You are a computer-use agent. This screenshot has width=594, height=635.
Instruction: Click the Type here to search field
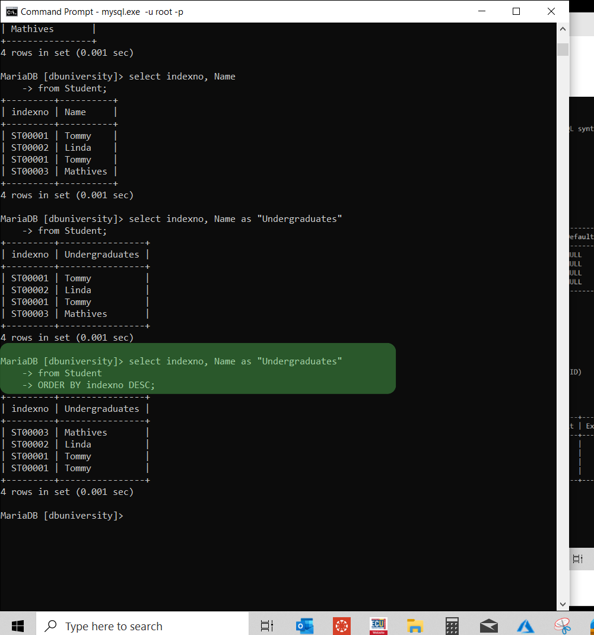click(x=136, y=626)
